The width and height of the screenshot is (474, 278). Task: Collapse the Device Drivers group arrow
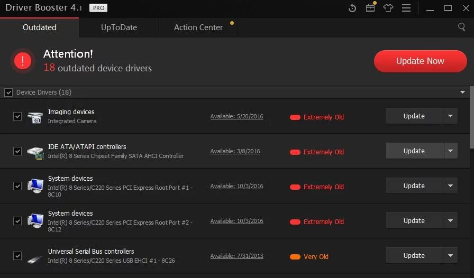(x=463, y=92)
